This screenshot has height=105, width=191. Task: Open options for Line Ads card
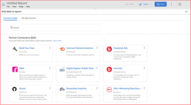point(144,68)
